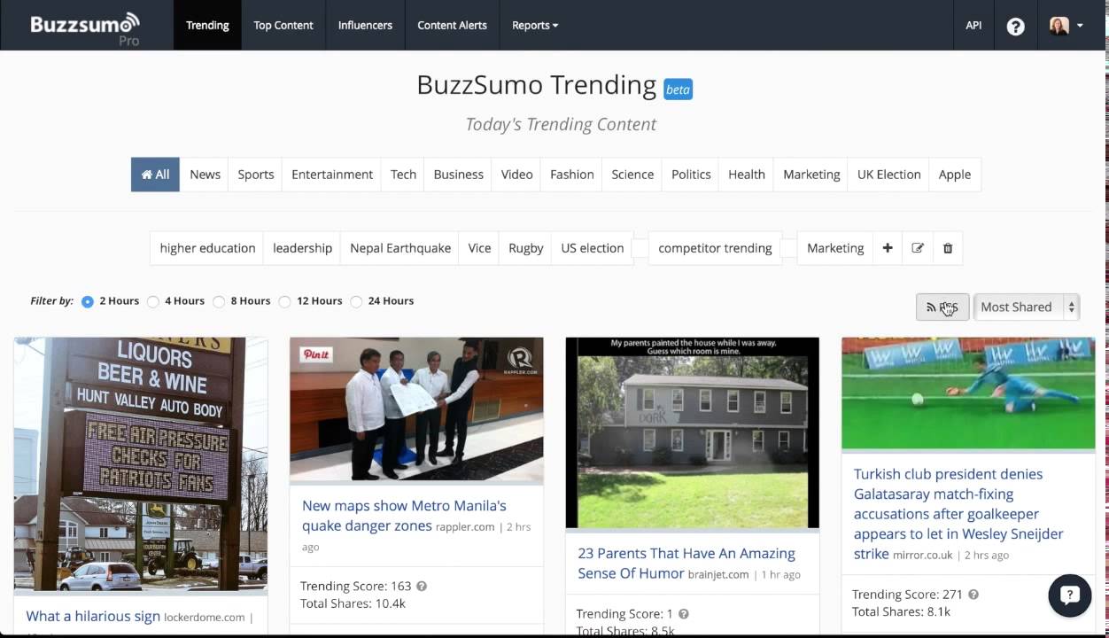Select the Apple category
This screenshot has width=1109, height=638.
point(955,175)
